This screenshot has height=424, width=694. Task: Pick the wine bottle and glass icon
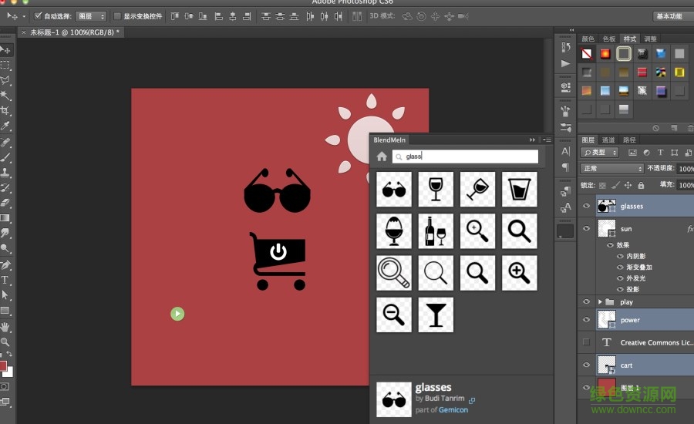(x=436, y=231)
